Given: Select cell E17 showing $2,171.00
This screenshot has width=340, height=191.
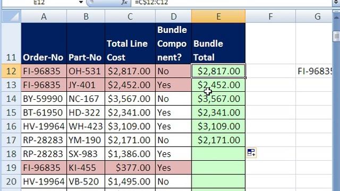Looking at the screenshot, I should 218,140.
